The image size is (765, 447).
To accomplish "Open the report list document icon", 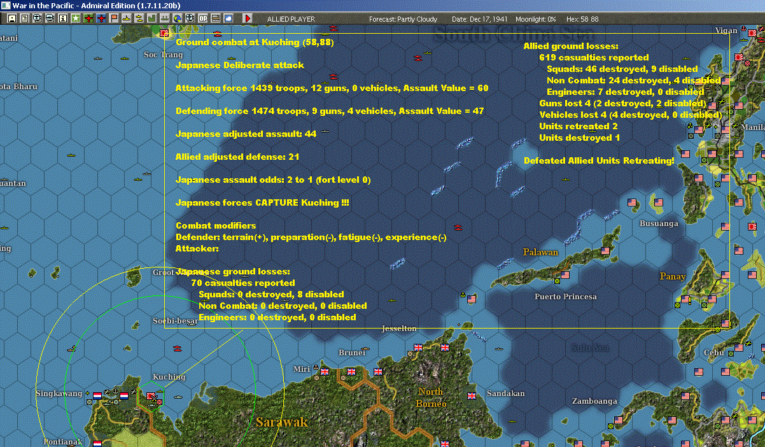I will pos(24,18).
